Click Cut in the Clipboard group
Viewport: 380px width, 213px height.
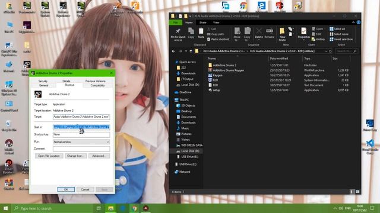click(211, 29)
